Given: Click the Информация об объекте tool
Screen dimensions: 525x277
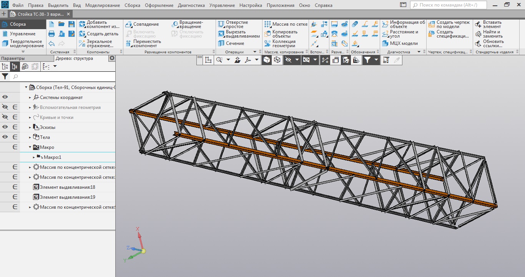Looking at the screenshot, I should (x=404, y=24).
